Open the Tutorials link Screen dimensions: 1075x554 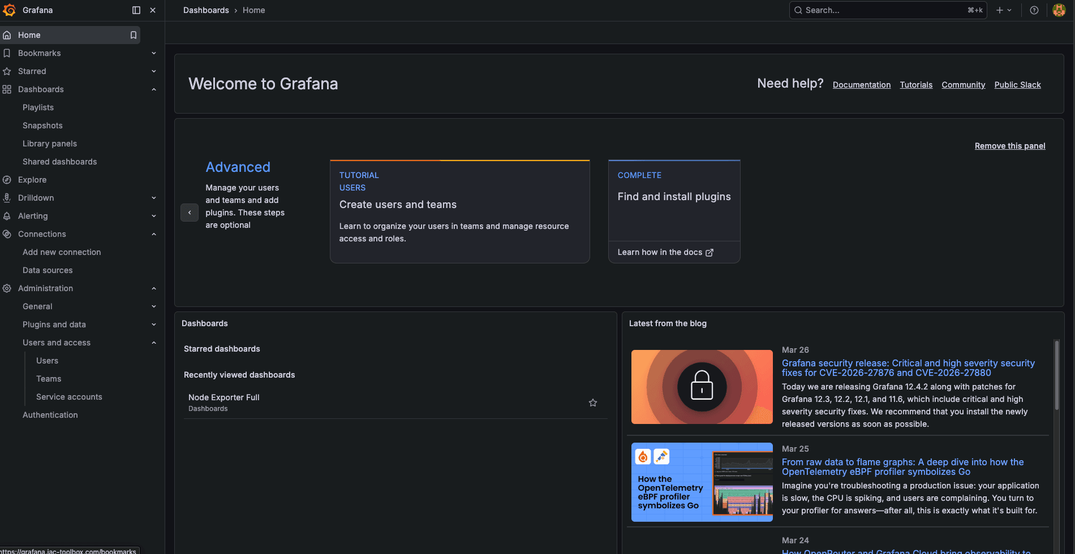point(916,85)
